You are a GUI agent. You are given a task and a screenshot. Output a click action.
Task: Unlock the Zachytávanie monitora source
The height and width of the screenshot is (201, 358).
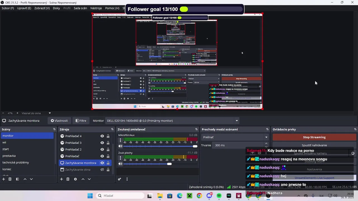(x=108, y=163)
